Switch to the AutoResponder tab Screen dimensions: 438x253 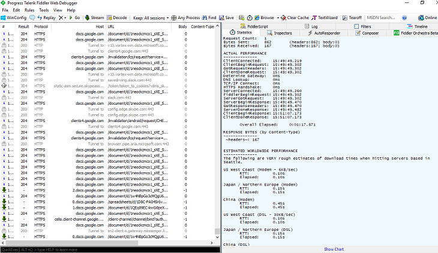point(324,33)
